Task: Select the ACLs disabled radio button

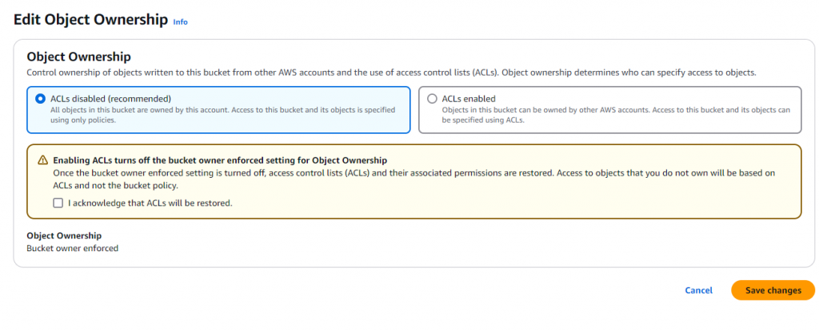Action: [40, 99]
